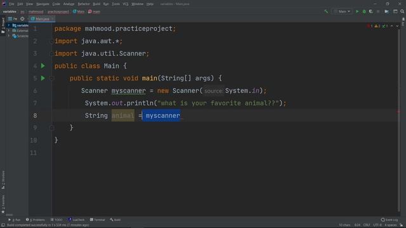Open the Code menu

[56, 4]
